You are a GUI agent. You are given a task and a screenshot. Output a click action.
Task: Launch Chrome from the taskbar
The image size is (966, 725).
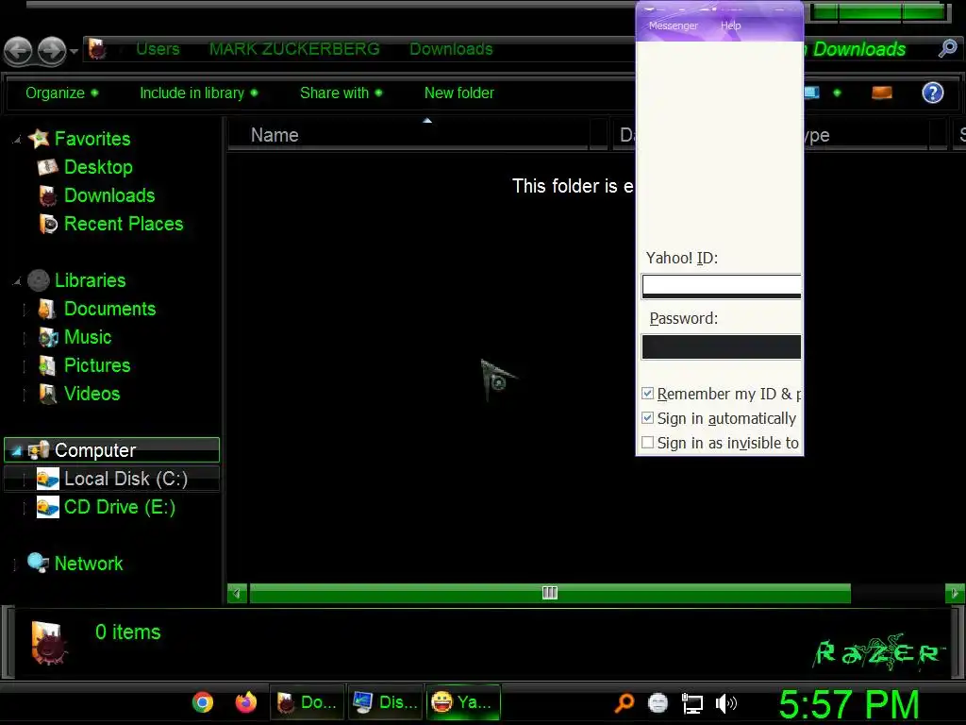(203, 702)
